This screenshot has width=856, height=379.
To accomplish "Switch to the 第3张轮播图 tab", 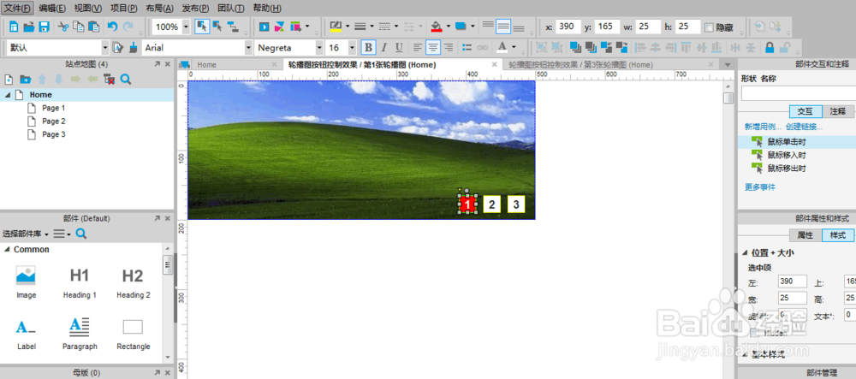I will coord(580,64).
